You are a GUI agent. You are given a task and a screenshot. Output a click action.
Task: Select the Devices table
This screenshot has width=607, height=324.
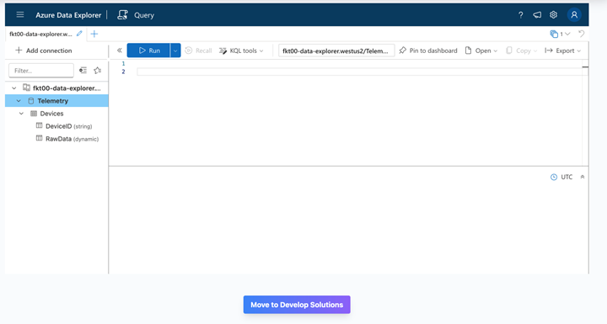coord(51,114)
